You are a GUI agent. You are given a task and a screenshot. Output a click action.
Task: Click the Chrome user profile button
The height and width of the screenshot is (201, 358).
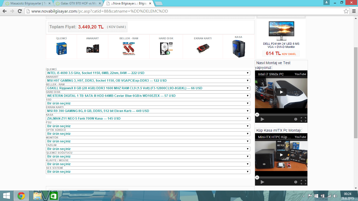(x=327, y=2)
